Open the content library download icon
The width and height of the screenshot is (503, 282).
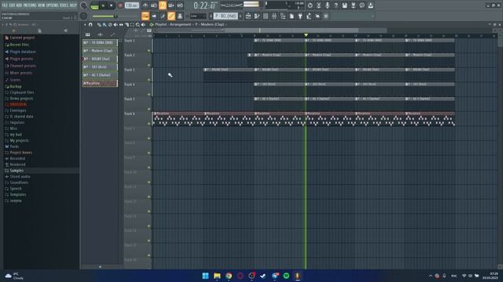click(370, 5)
